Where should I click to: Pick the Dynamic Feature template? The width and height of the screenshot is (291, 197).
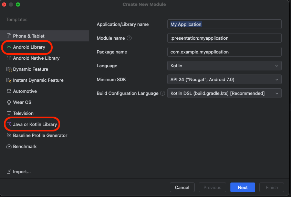point(44,69)
